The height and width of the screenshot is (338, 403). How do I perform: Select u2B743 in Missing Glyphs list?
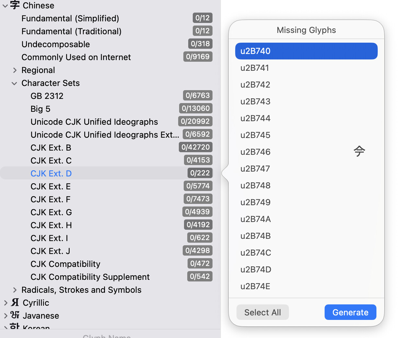pyautogui.click(x=255, y=101)
